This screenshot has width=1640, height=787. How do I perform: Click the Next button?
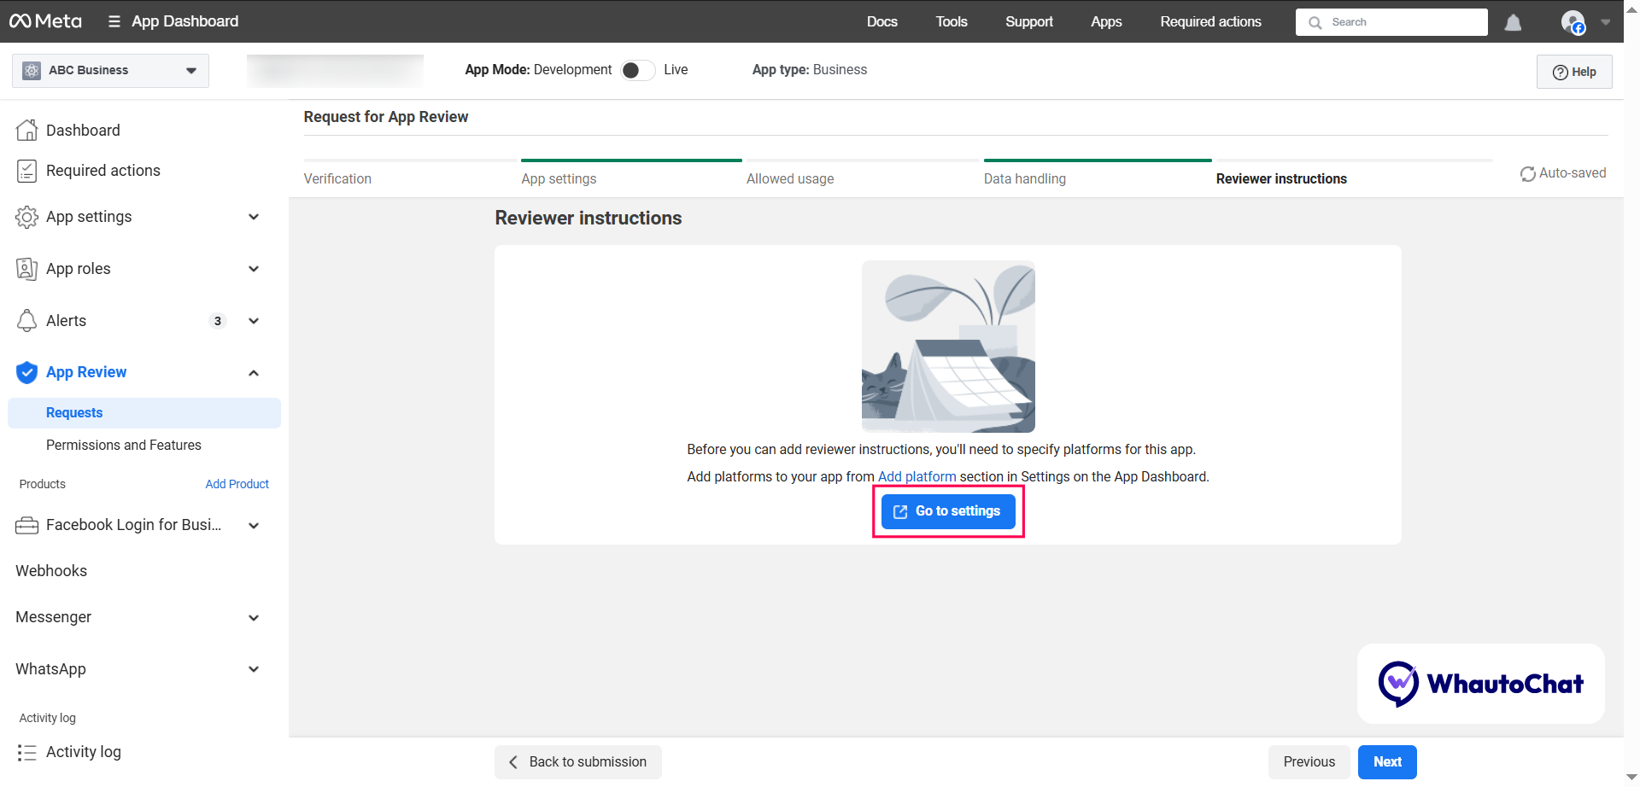1387,761
